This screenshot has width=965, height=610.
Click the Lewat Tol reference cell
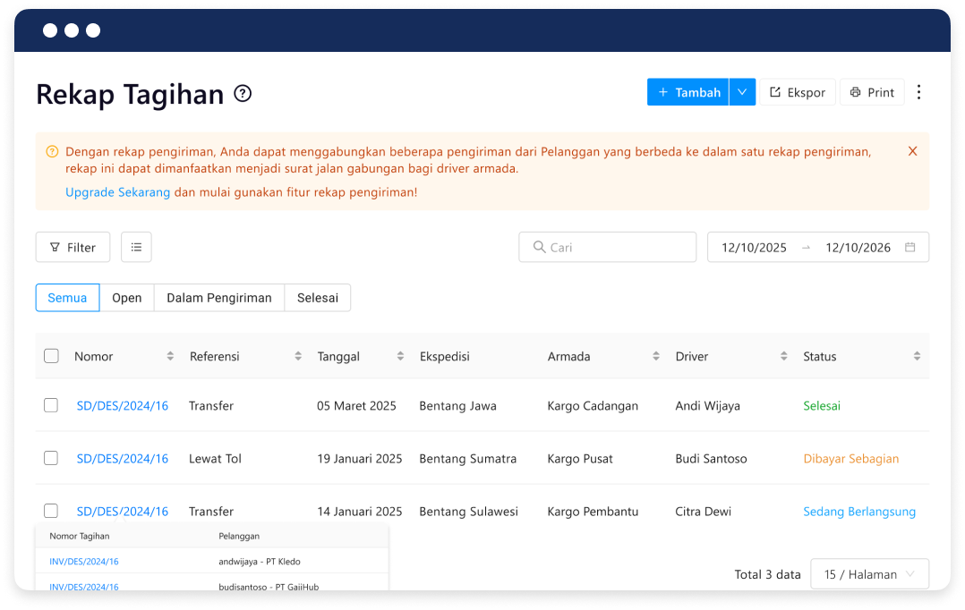click(x=215, y=459)
